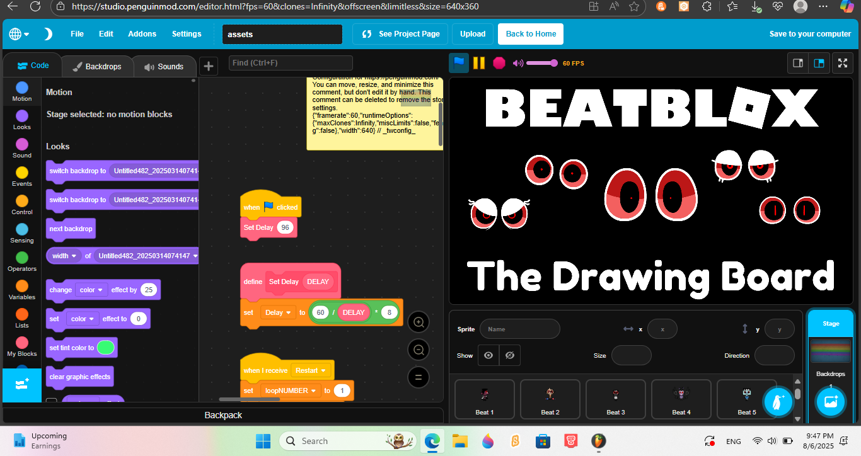Open the loopNUMBER variable dropdown
This screenshot has width=861, height=456.
tap(291, 390)
